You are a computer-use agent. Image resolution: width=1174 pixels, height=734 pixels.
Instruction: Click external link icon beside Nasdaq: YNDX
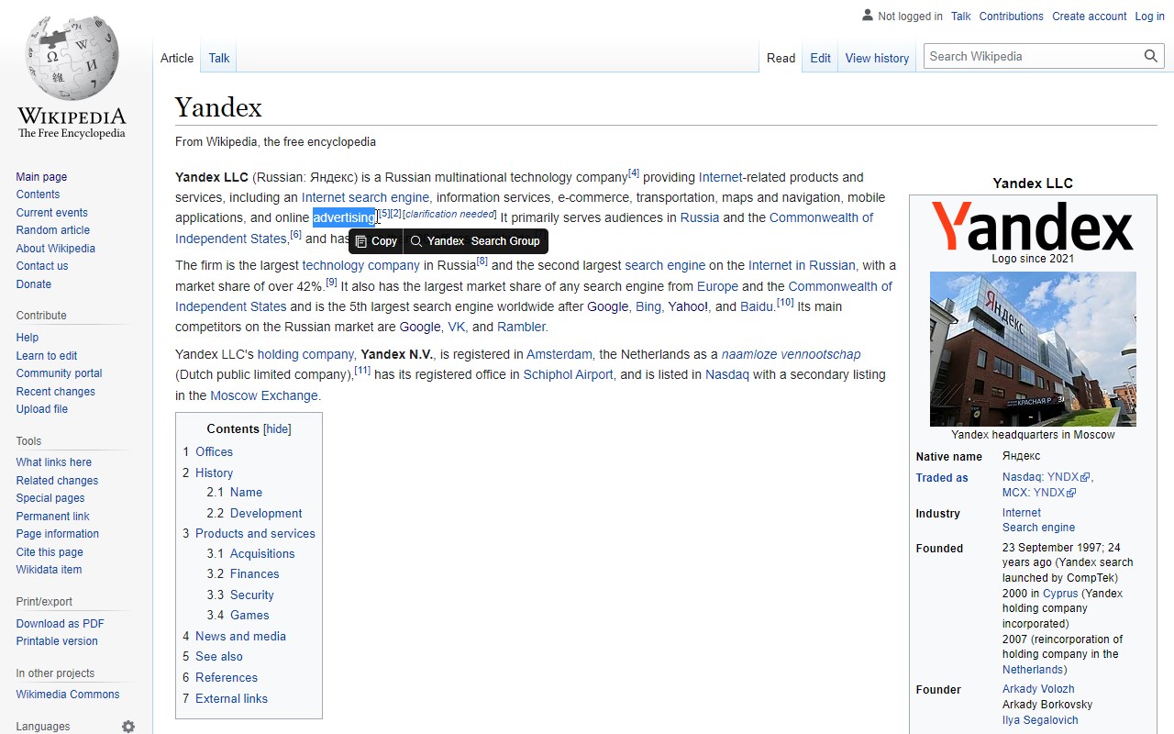(x=1085, y=478)
